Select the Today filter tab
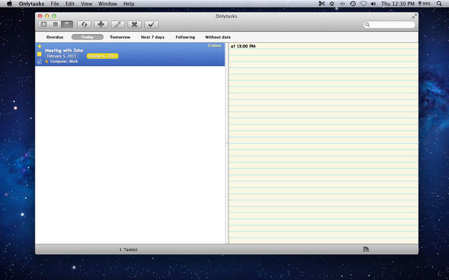This screenshot has height=280, width=449. click(x=88, y=37)
